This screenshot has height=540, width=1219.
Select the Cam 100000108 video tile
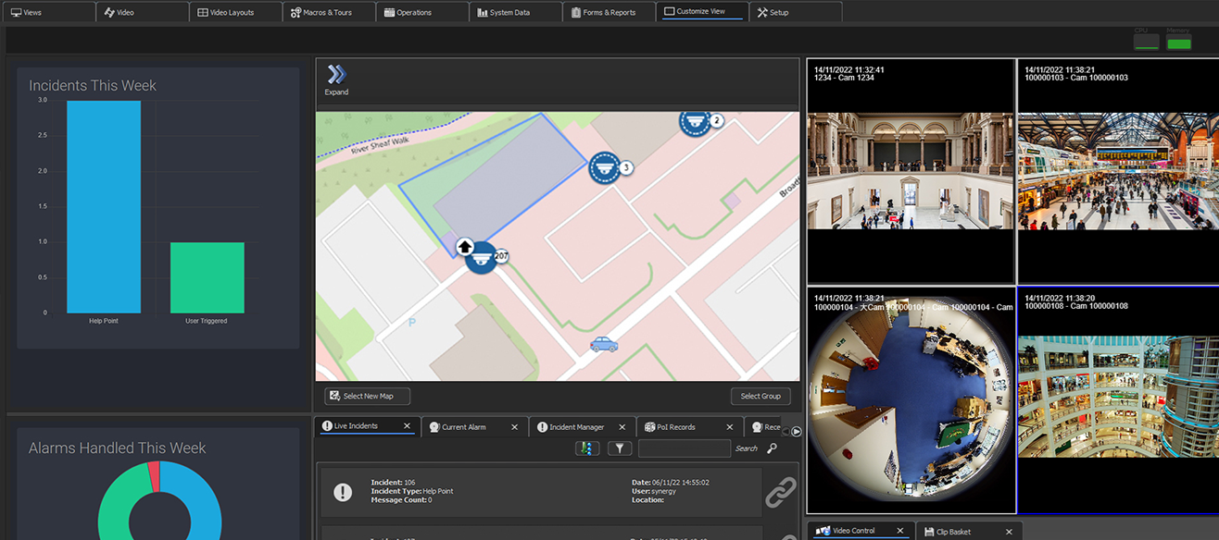click(x=1118, y=399)
